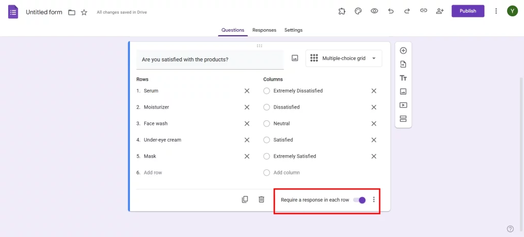The height and width of the screenshot is (237, 524).
Task: Switch to the Responses tab
Action: [x=265, y=30]
